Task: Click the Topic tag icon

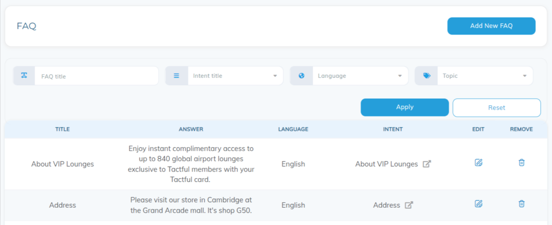Action: [426, 76]
